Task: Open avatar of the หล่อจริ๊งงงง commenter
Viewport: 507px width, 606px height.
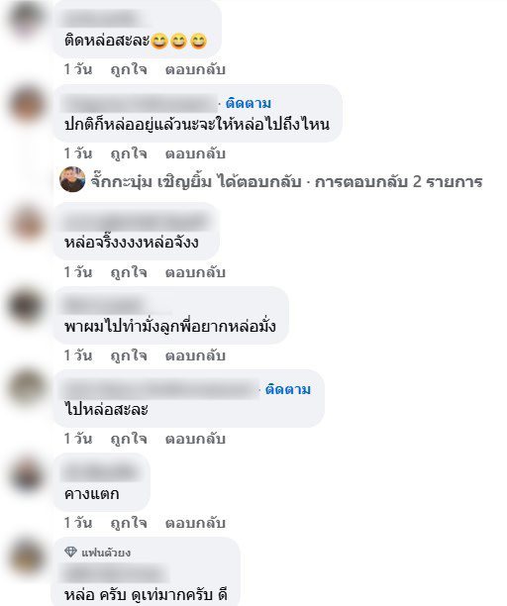Action: point(27,223)
